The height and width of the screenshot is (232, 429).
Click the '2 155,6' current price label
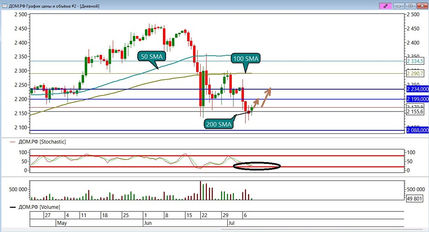tap(415, 111)
